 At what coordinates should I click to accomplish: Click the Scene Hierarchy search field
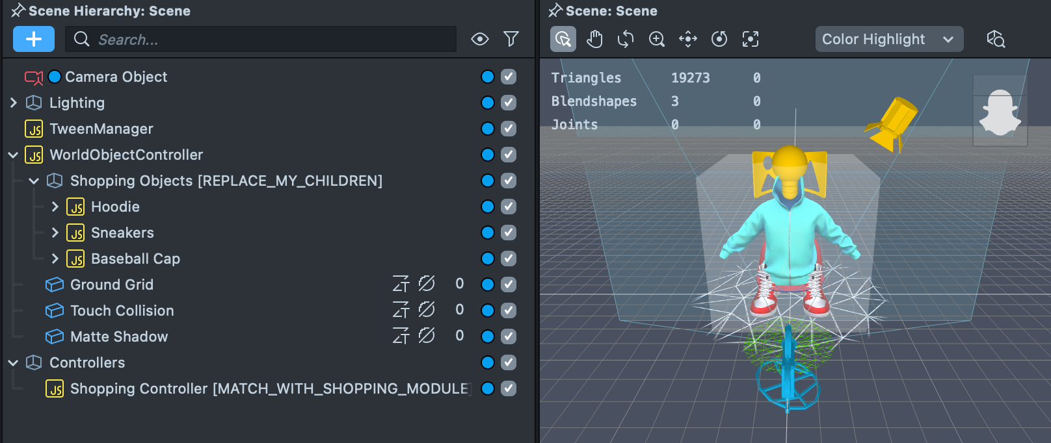(x=260, y=40)
